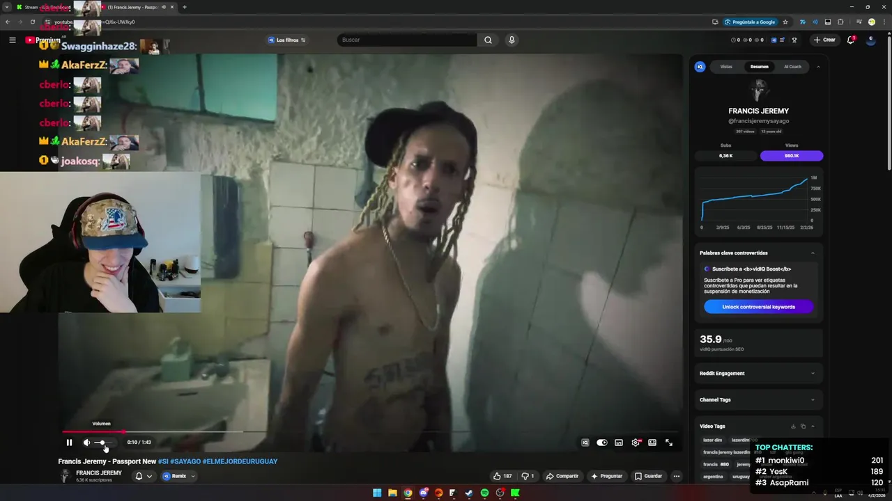Switch to the Vistas tab
The height and width of the screenshot is (501, 892).
726,67
